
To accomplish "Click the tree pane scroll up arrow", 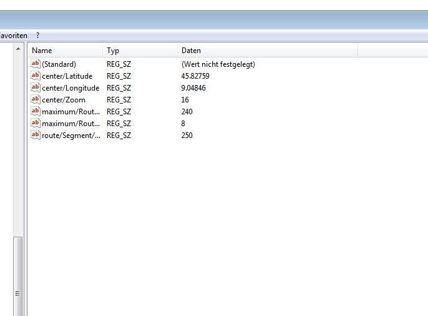I will pos(17,49).
